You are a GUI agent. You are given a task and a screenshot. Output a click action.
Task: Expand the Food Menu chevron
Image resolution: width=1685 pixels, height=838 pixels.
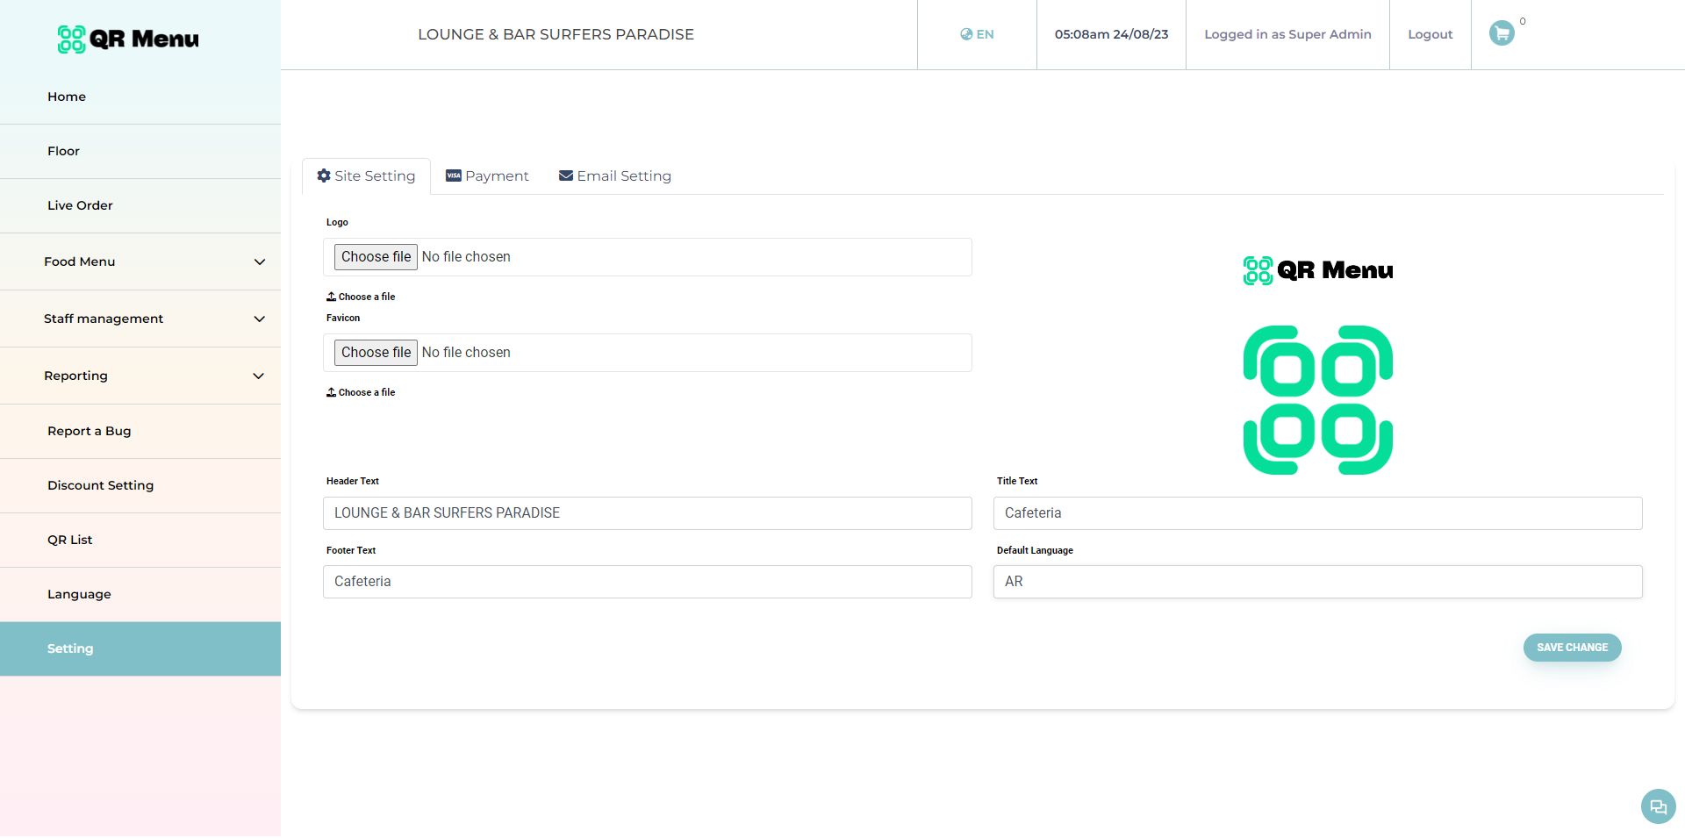point(259,261)
